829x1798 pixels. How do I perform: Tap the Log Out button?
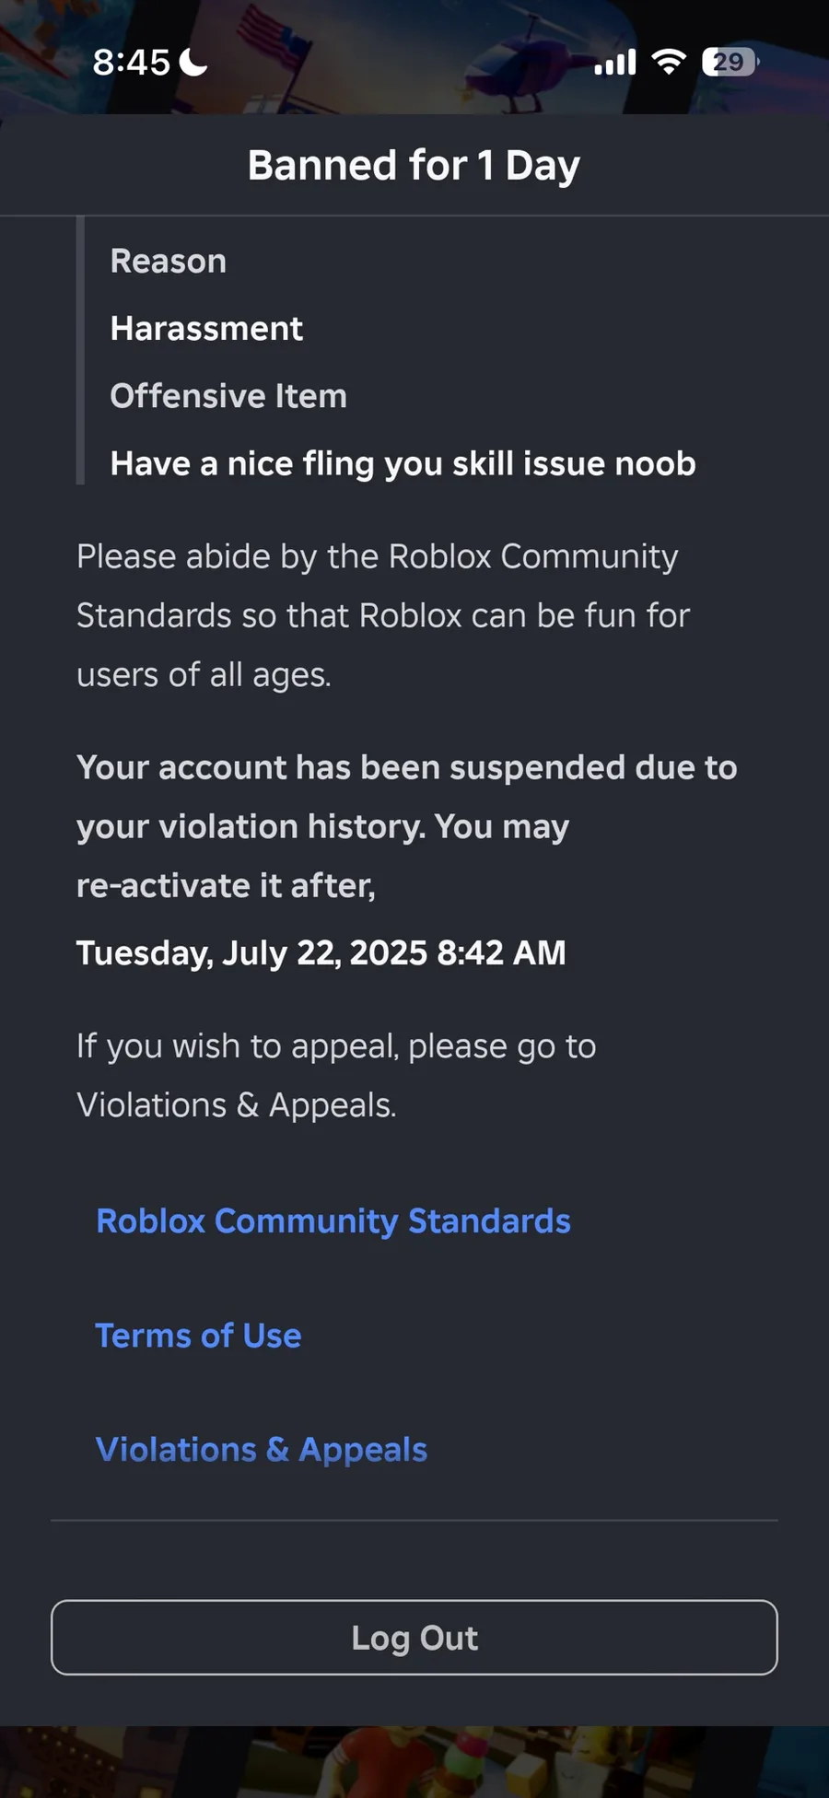(414, 1637)
